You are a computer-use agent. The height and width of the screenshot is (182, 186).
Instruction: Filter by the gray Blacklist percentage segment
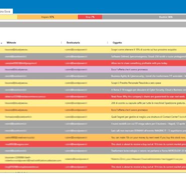(144, 17)
